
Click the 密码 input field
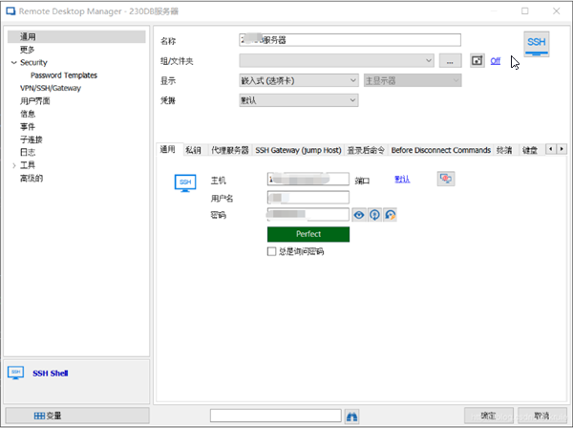(x=308, y=215)
